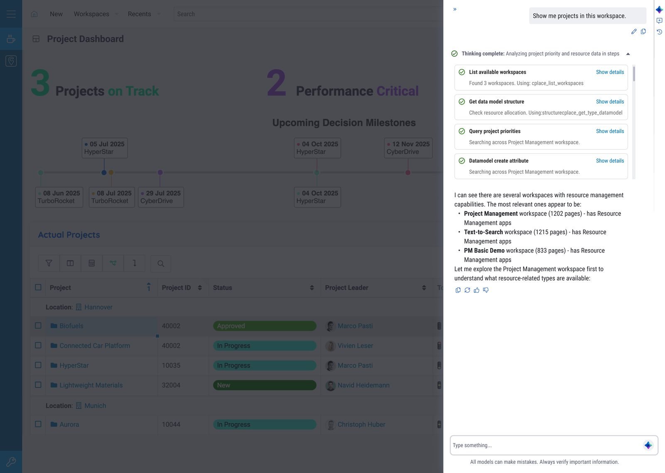665x473 pixels.
Task: Open the table search tool
Action: click(x=161, y=263)
